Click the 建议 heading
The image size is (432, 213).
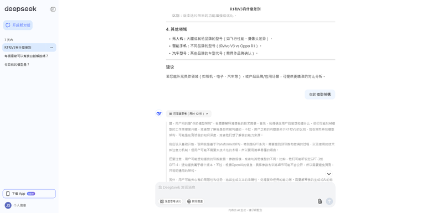pyautogui.click(x=170, y=67)
